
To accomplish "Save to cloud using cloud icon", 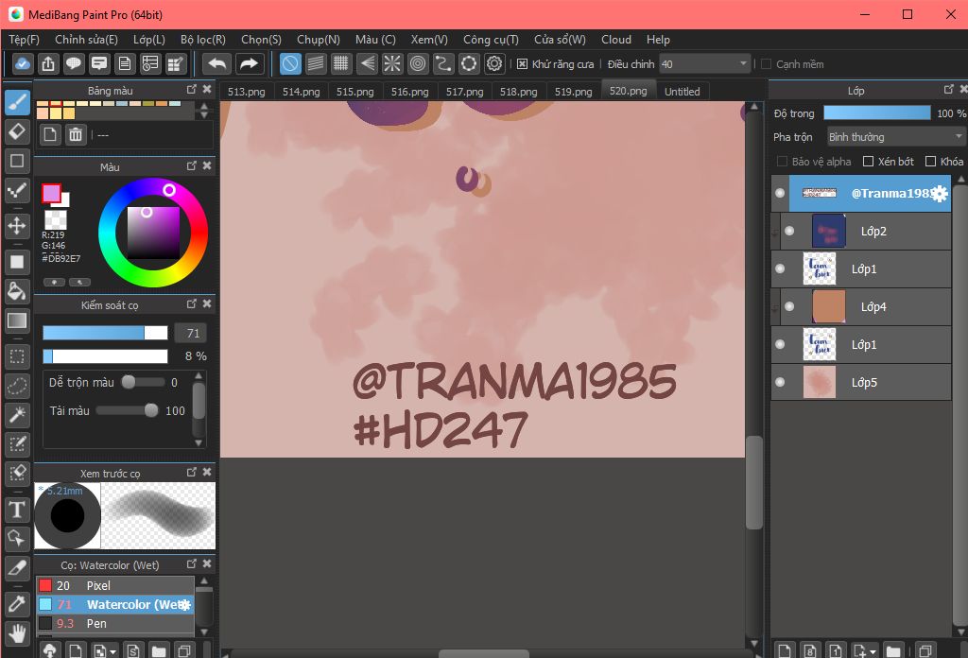I will 23,63.
